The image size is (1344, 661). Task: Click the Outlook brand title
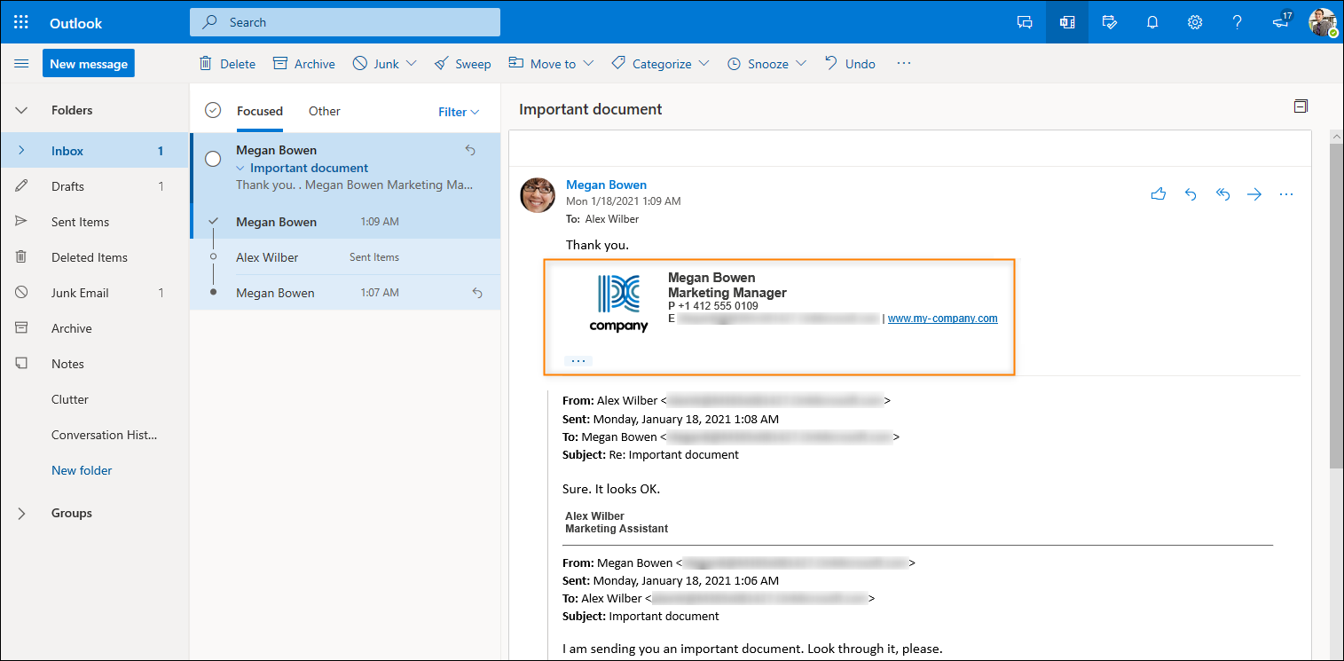point(76,23)
